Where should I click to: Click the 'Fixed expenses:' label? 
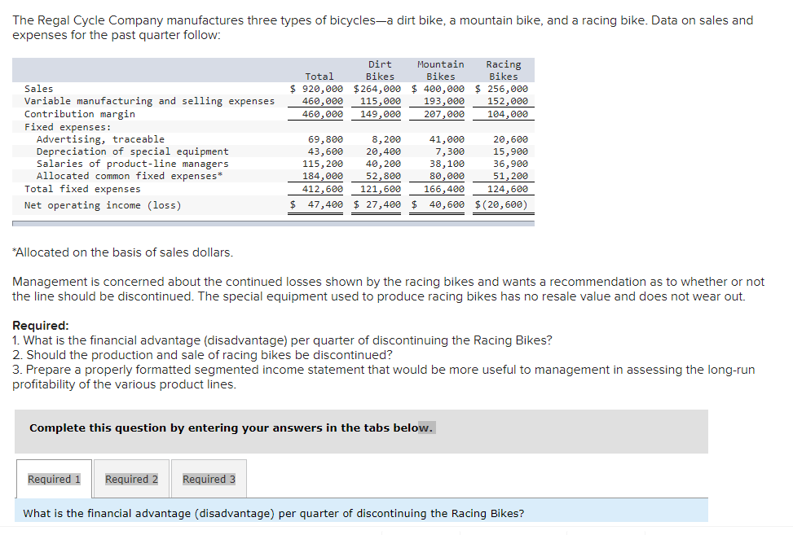point(68,127)
